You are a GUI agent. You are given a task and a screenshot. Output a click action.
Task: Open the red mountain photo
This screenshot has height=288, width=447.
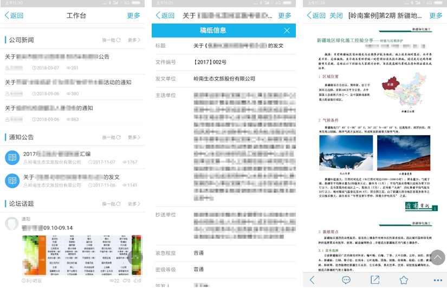[404, 153]
